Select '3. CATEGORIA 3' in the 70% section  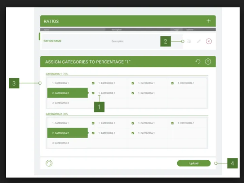click(x=61, y=103)
